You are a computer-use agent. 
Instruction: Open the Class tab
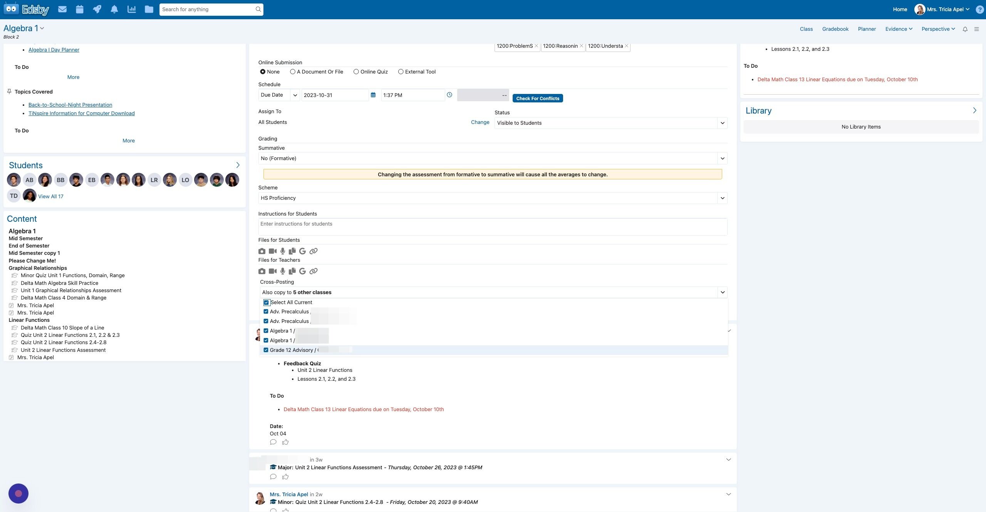pyautogui.click(x=806, y=29)
